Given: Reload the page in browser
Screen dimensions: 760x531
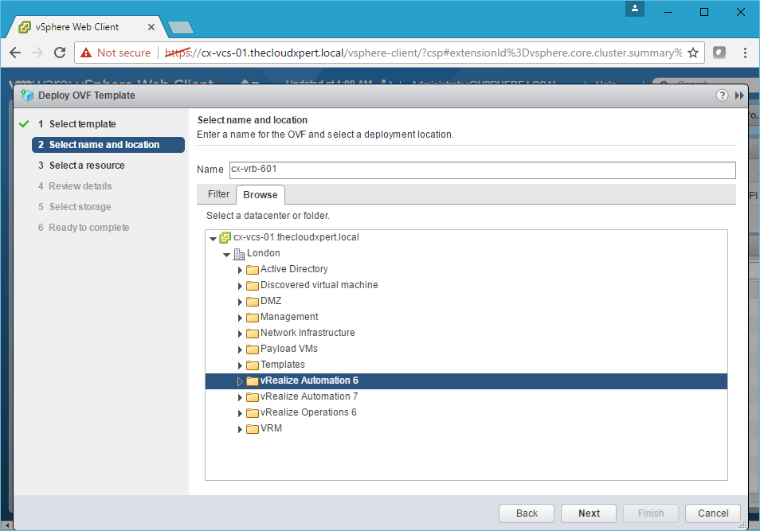Looking at the screenshot, I should pyautogui.click(x=59, y=53).
